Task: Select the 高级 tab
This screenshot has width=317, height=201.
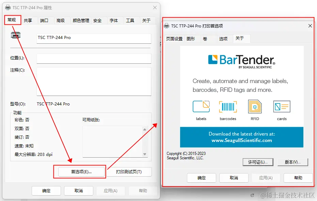Action: click(61, 21)
